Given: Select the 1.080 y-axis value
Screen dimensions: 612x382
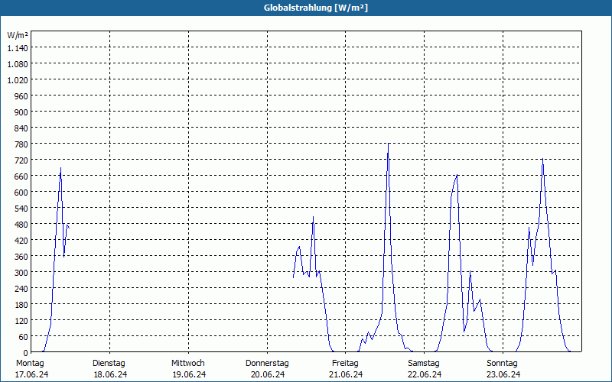Looking at the screenshot, I should click(x=18, y=64).
